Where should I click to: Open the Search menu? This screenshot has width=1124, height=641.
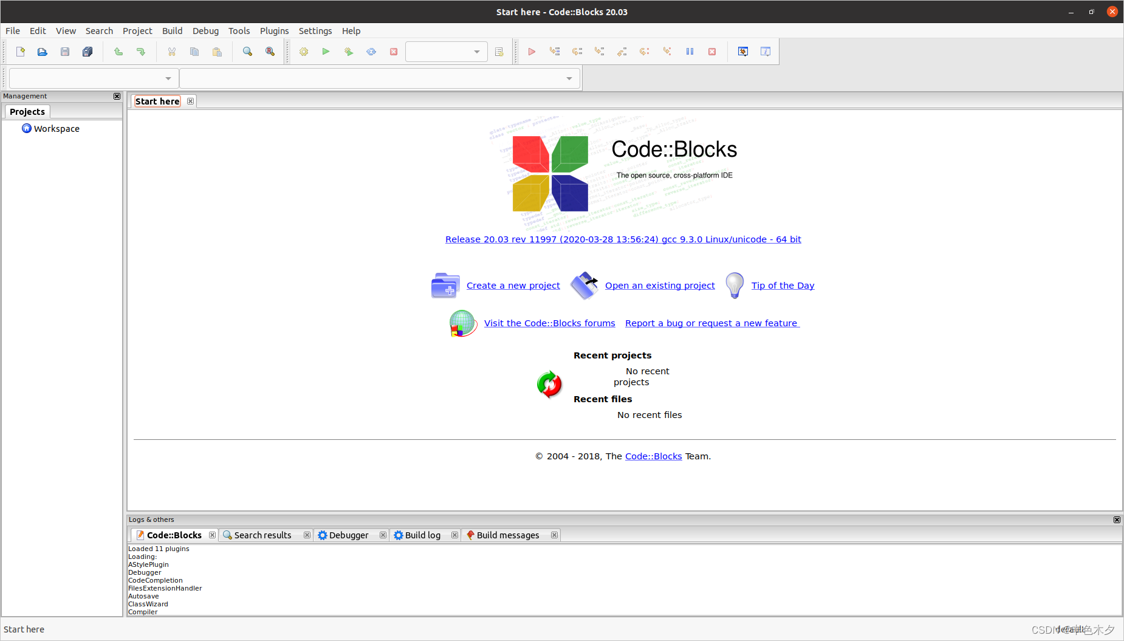[99, 31]
